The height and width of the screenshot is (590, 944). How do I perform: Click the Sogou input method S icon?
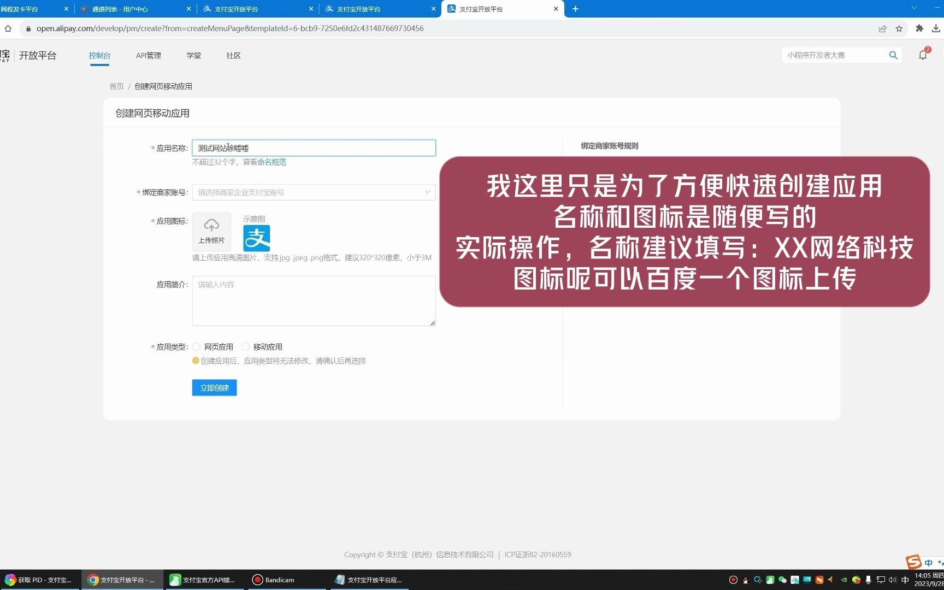click(913, 562)
